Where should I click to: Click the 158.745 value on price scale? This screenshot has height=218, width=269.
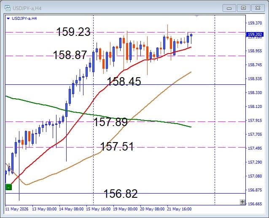(x=255, y=65)
